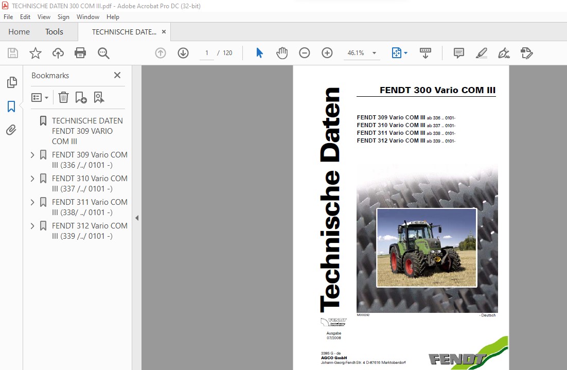567x370 pixels.
Task: Open the Help menu
Action: (x=113, y=17)
